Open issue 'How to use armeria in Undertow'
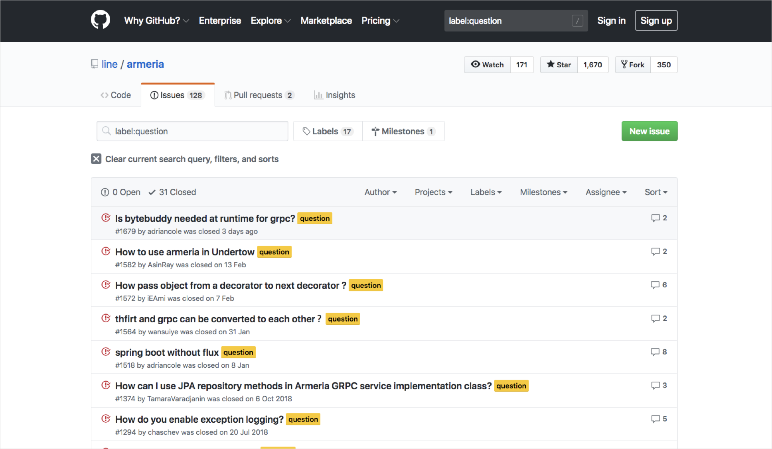Viewport: 772px width, 449px height. coord(185,252)
